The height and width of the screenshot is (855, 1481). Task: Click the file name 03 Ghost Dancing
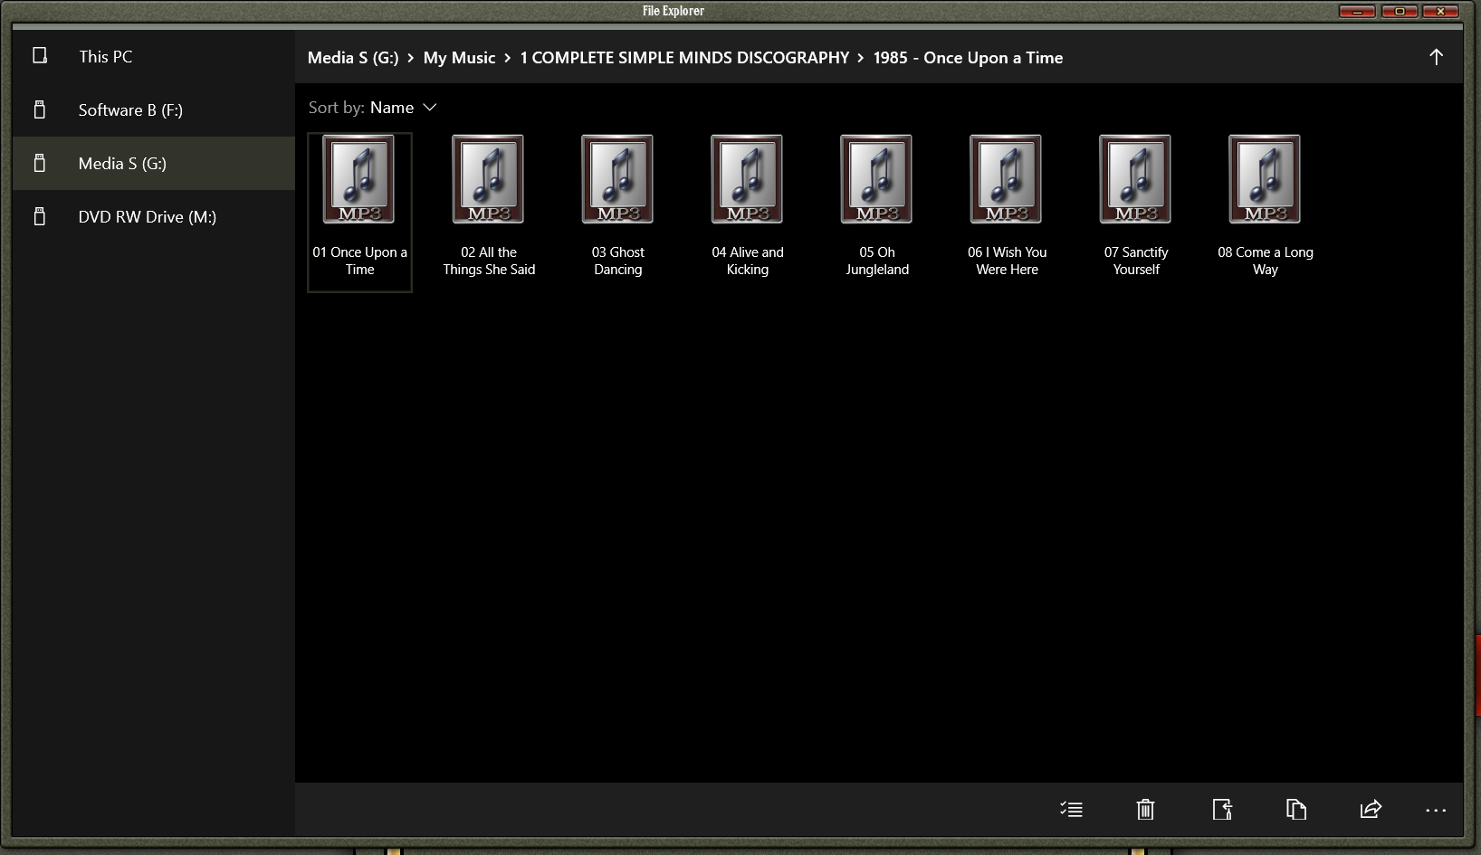click(x=618, y=261)
